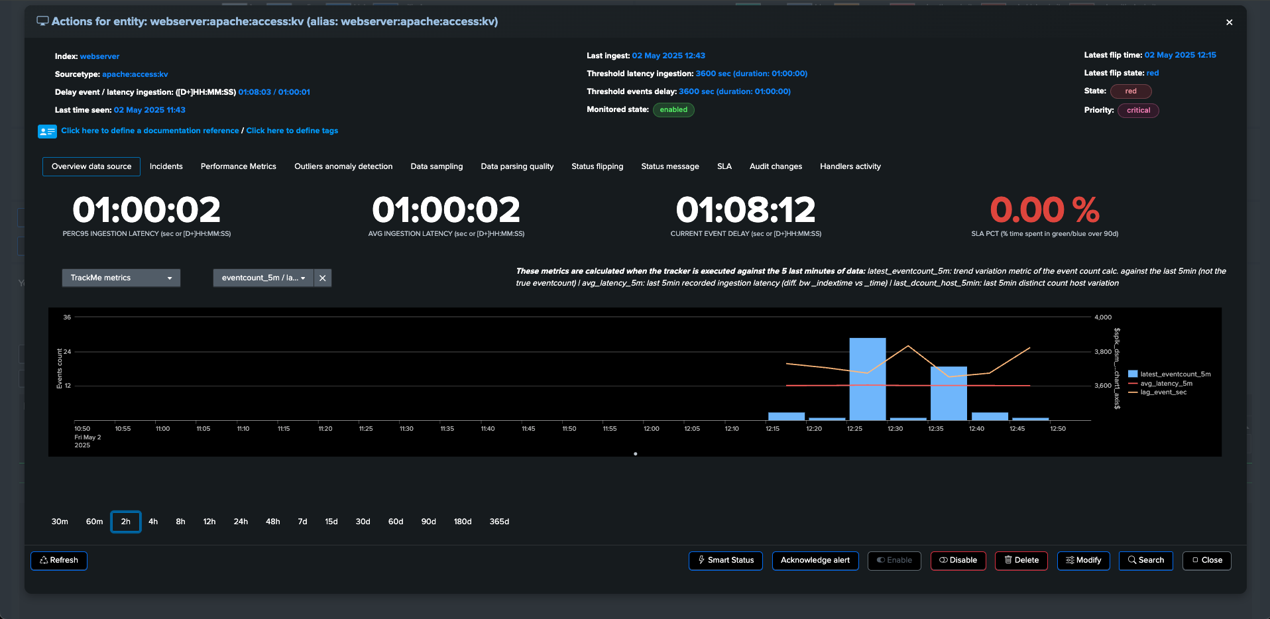Select the 7d time range
Screen dimensions: 1270x619
tap(302, 522)
